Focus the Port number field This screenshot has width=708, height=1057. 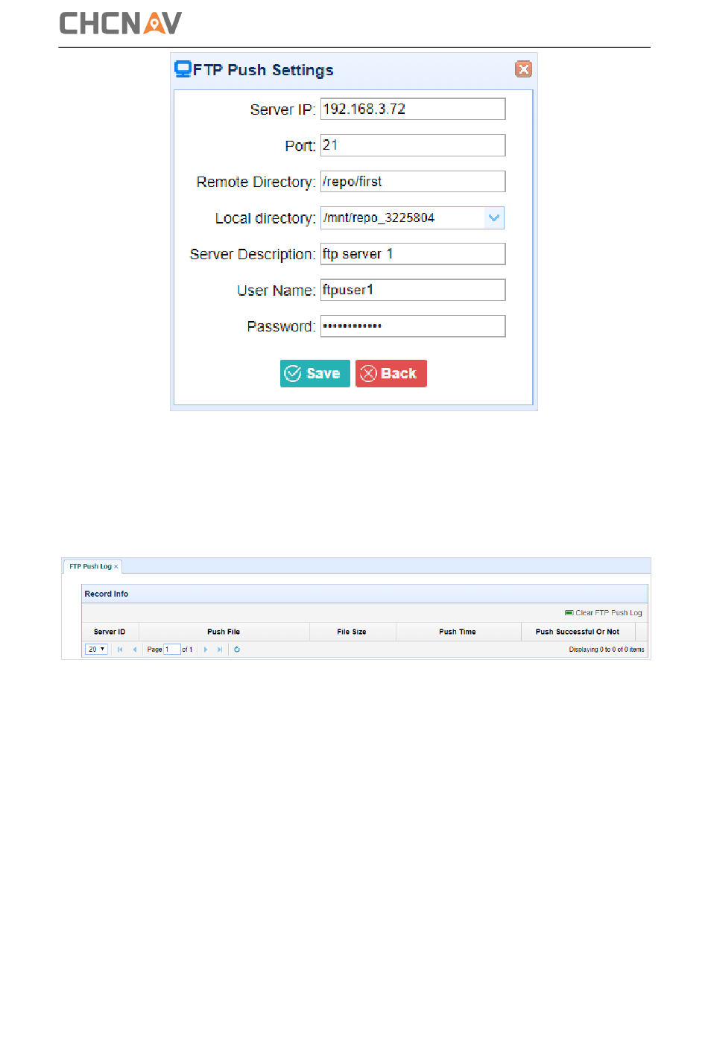click(x=412, y=146)
